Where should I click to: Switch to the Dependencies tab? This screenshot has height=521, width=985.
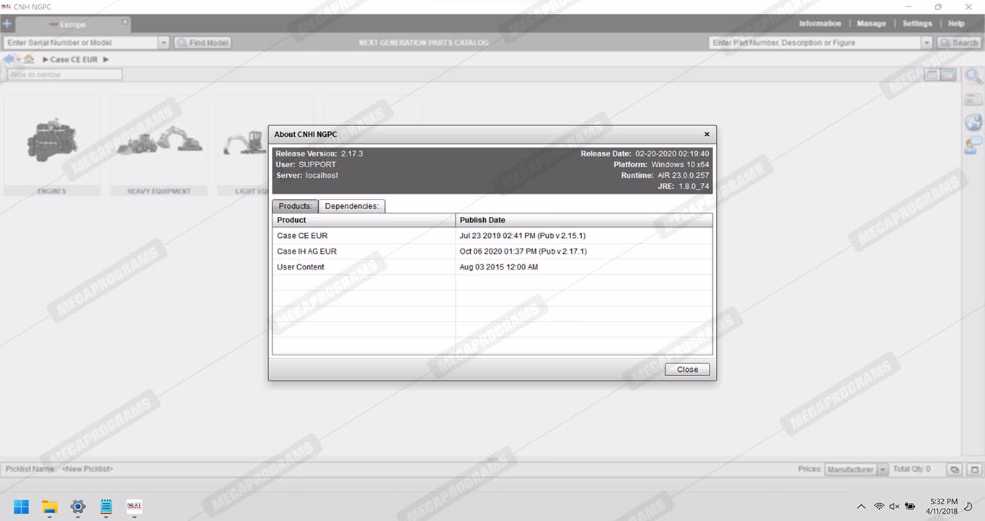352,206
